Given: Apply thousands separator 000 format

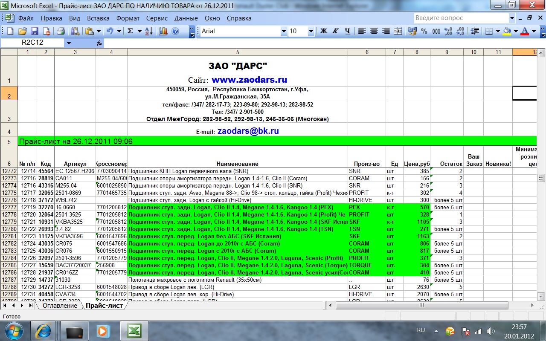Looking at the screenshot, I should point(436,31).
